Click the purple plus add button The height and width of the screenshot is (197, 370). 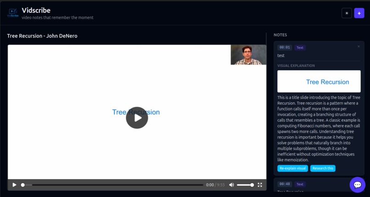point(359,13)
